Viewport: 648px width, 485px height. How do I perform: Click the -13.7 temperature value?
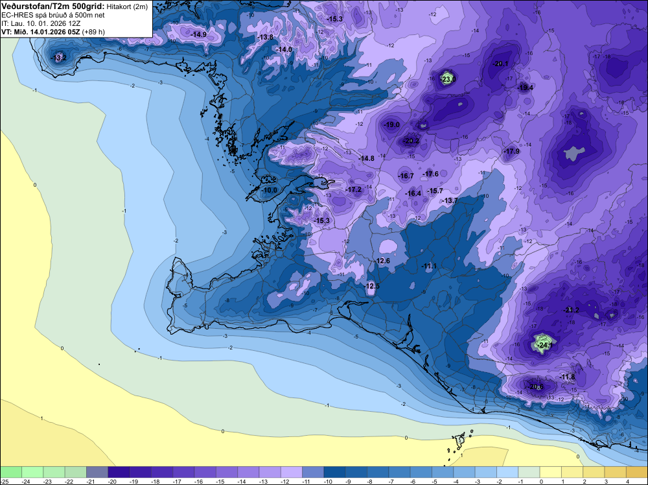click(x=450, y=200)
